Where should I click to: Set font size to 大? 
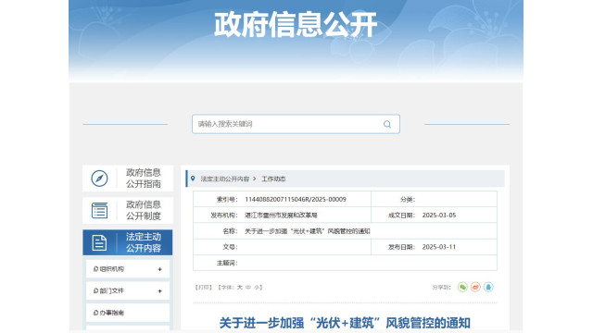click(x=240, y=288)
